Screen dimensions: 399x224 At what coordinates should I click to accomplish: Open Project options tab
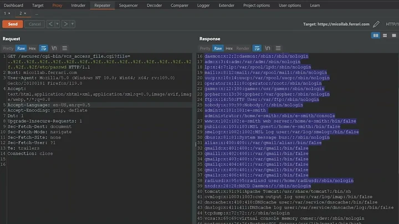[257, 6]
